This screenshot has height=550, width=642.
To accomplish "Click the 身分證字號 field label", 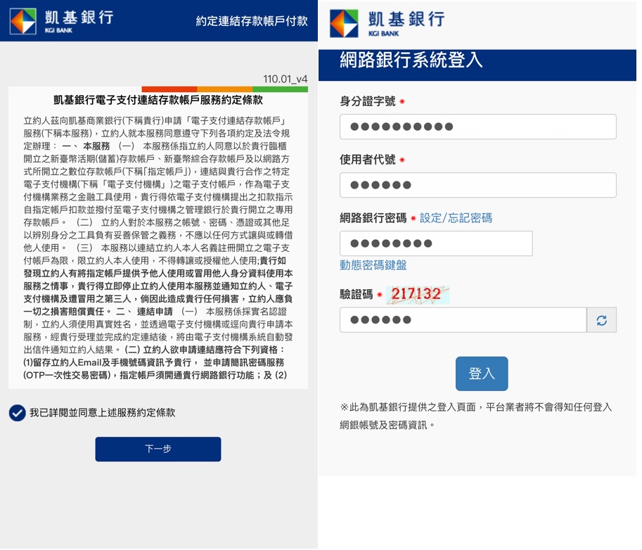I will [367, 101].
